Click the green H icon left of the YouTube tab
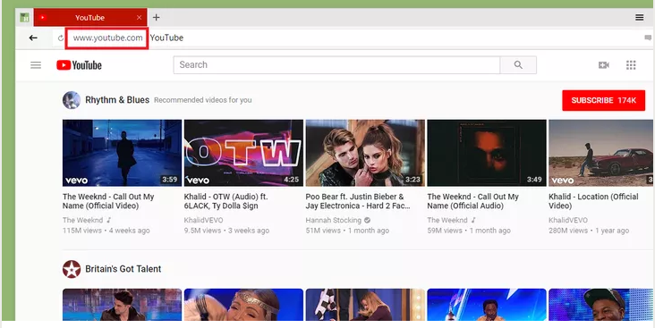The height and width of the screenshot is (328, 655). 25,18
